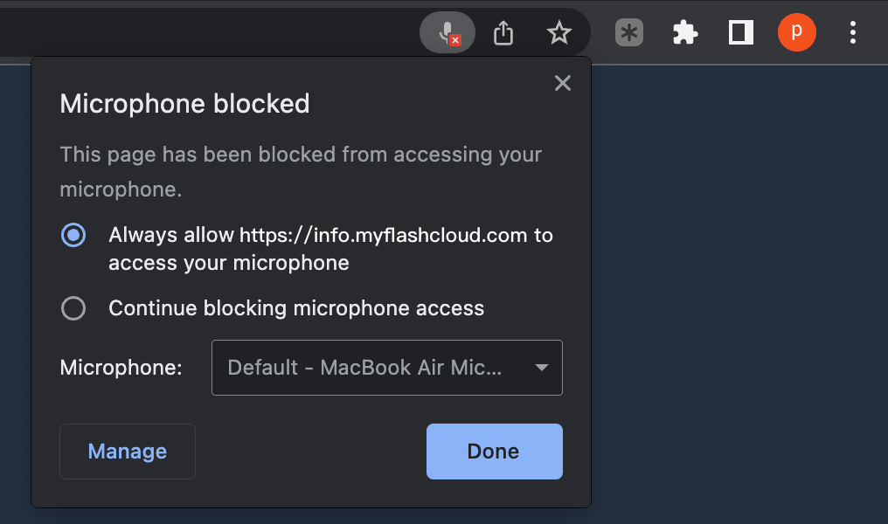Toggle the side panel icon
Screen dimensions: 888x524
(x=741, y=32)
